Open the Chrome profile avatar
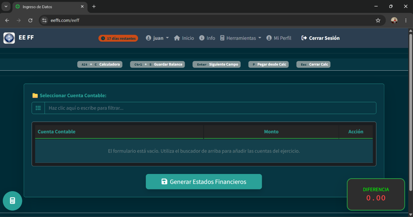This screenshot has height=217, width=413. coord(394,20)
